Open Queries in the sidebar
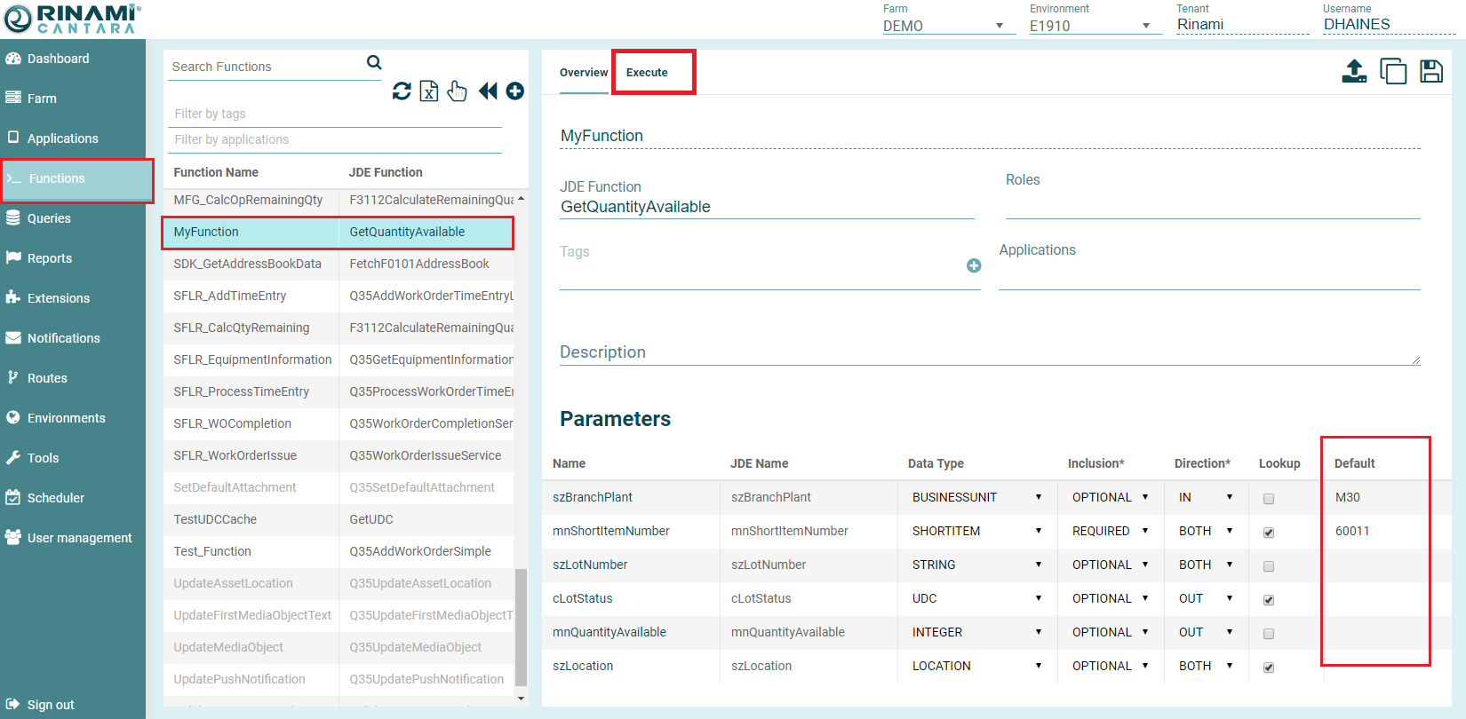 (49, 218)
